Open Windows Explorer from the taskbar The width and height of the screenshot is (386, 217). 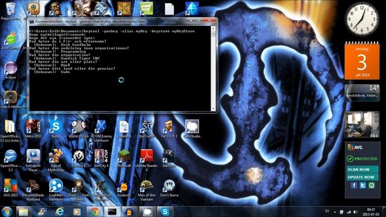pos(24,212)
